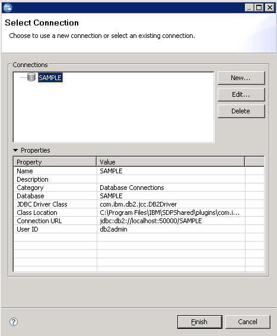Click SAMPLE value in the Name row
Screen dimensions: 277x336
(111, 171)
